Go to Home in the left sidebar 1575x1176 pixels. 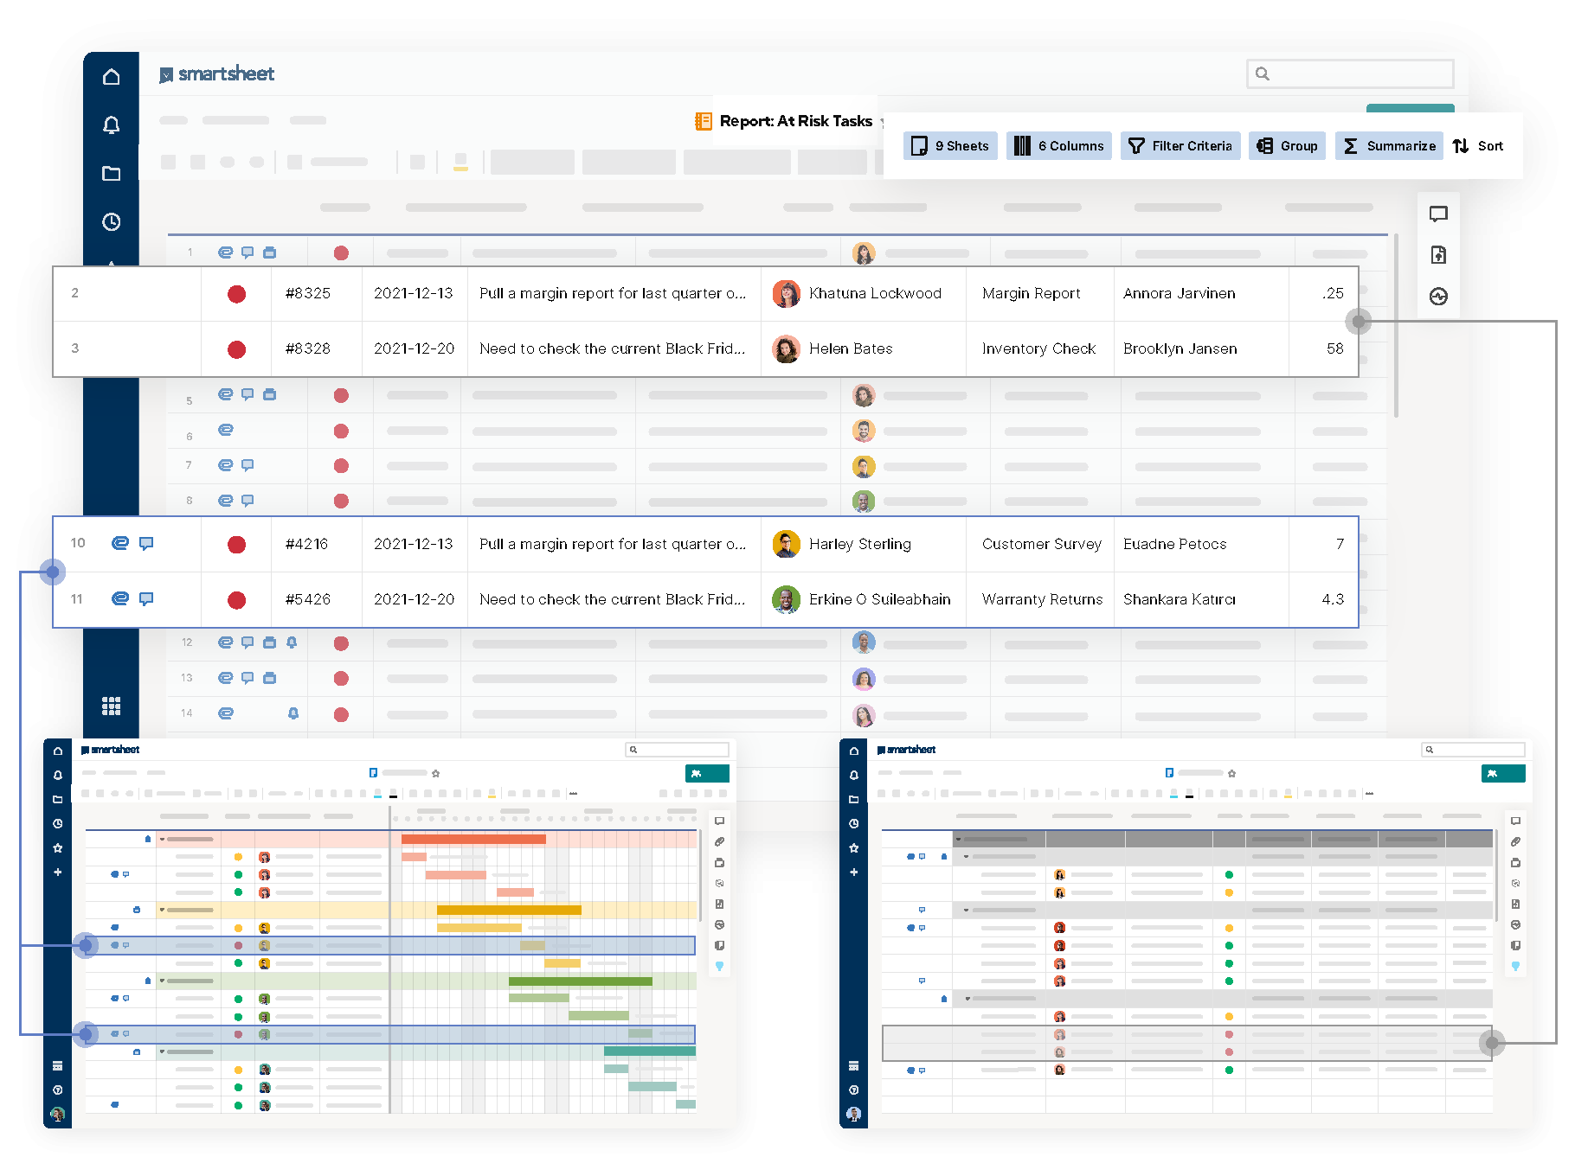(112, 75)
